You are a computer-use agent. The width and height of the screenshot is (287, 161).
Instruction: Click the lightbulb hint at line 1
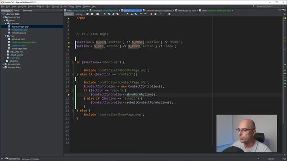pyautogui.click(x=69, y=18)
